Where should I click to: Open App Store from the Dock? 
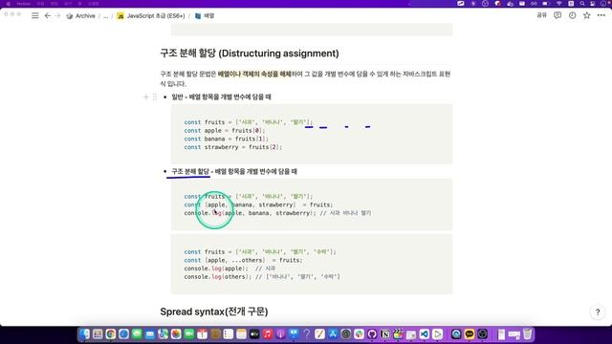tap(333, 334)
